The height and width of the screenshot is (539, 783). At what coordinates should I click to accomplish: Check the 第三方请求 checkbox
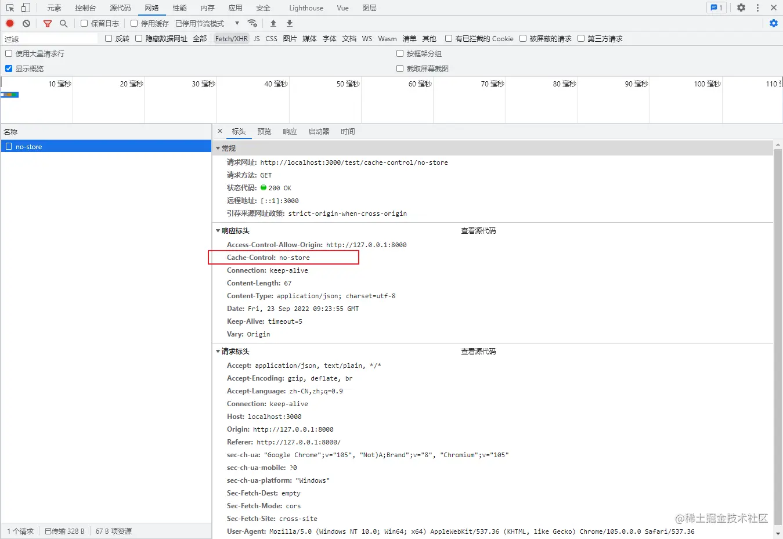pos(581,38)
